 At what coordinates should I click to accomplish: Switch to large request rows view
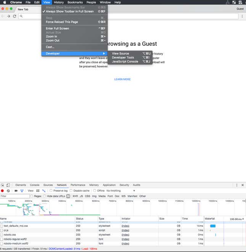[38, 191]
